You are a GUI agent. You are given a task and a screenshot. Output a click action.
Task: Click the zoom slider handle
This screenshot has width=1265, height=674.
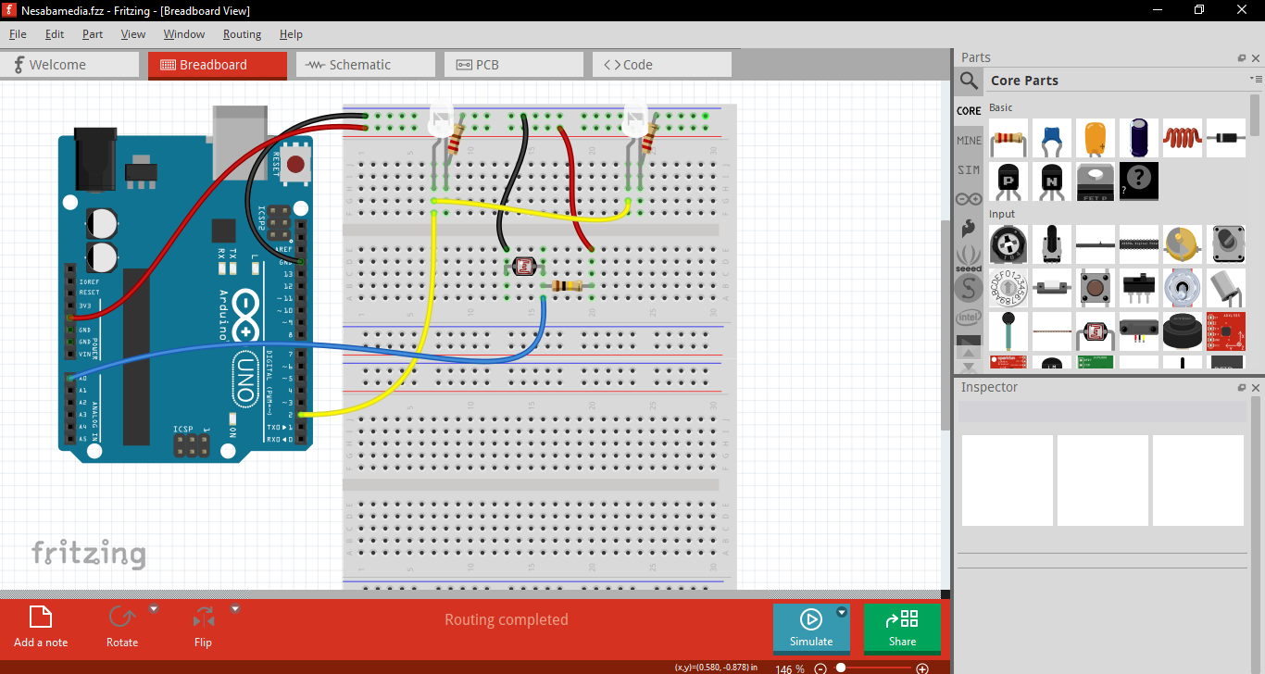(x=841, y=668)
